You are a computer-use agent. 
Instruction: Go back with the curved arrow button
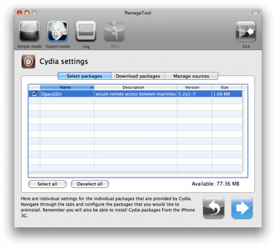click(x=214, y=208)
